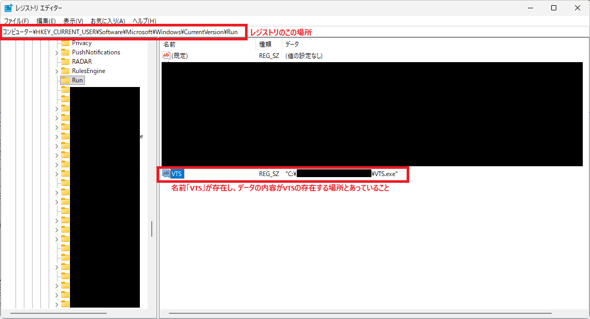Open the 表示(V) menu
Screen dimensions: 590x319
tap(73, 21)
